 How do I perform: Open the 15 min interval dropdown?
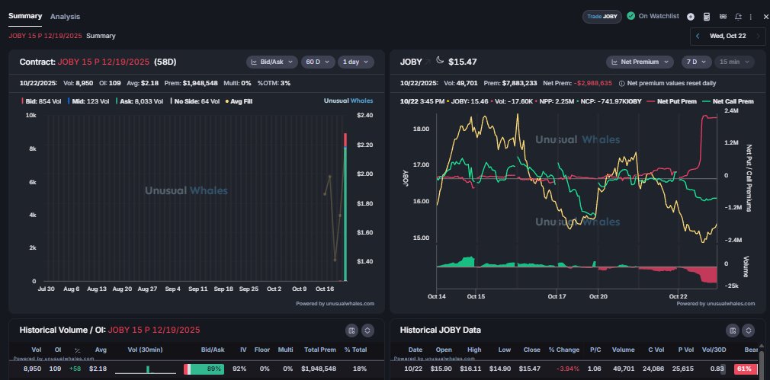[734, 62]
